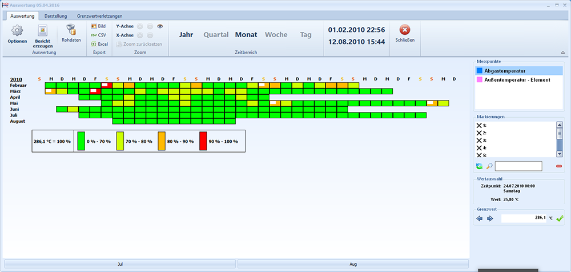Select Woche time range
This screenshot has height=272, width=571.
pyautogui.click(x=276, y=35)
